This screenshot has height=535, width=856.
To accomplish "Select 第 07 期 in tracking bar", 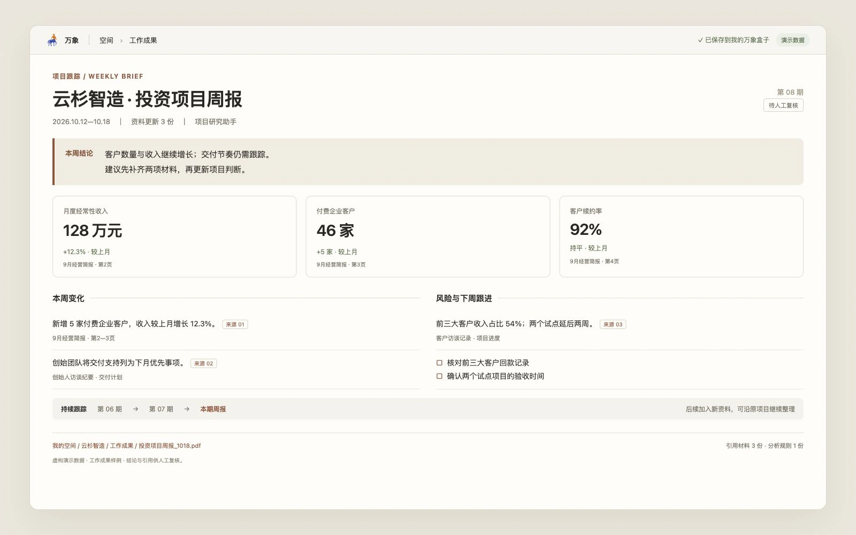I will coord(161,409).
